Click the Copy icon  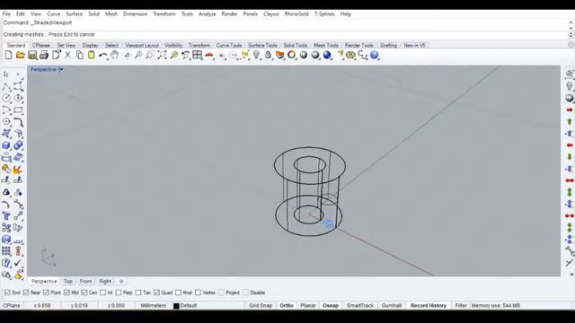coord(80,56)
